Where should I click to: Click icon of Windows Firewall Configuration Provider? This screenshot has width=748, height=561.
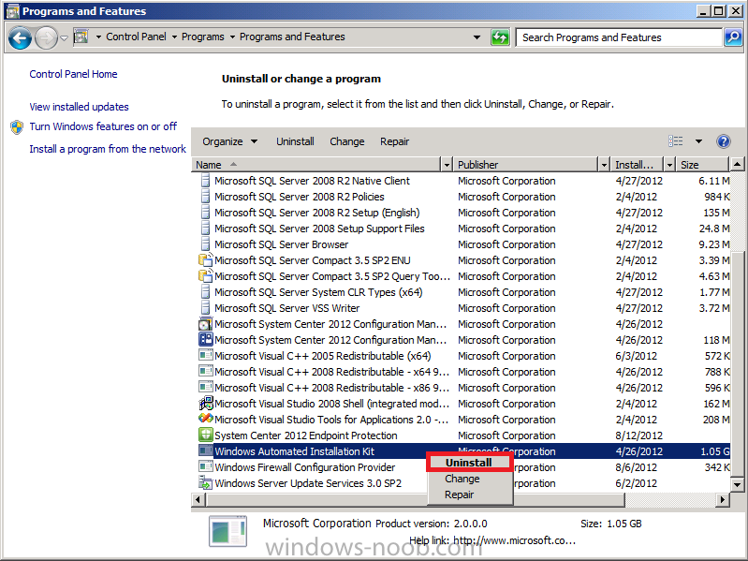tap(205, 467)
